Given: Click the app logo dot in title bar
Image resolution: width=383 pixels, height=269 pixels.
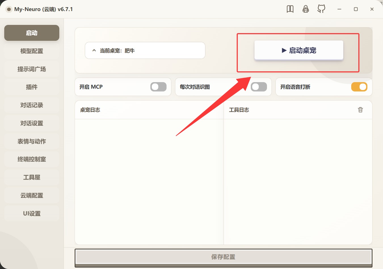Looking at the screenshot, I should (9, 9).
